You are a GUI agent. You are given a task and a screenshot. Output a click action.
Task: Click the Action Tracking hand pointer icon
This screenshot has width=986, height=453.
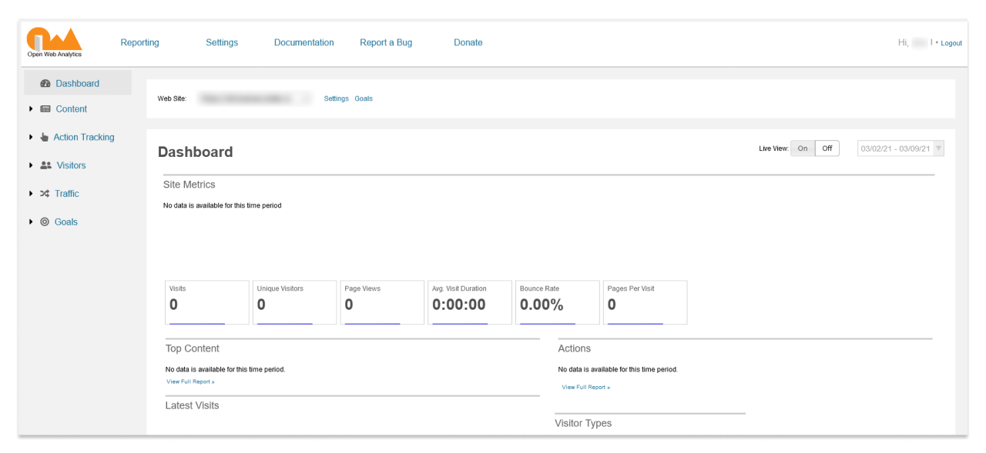(44, 138)
